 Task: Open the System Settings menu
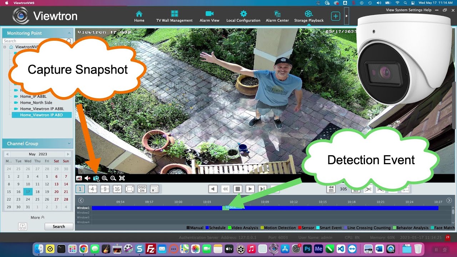[409, 10]
